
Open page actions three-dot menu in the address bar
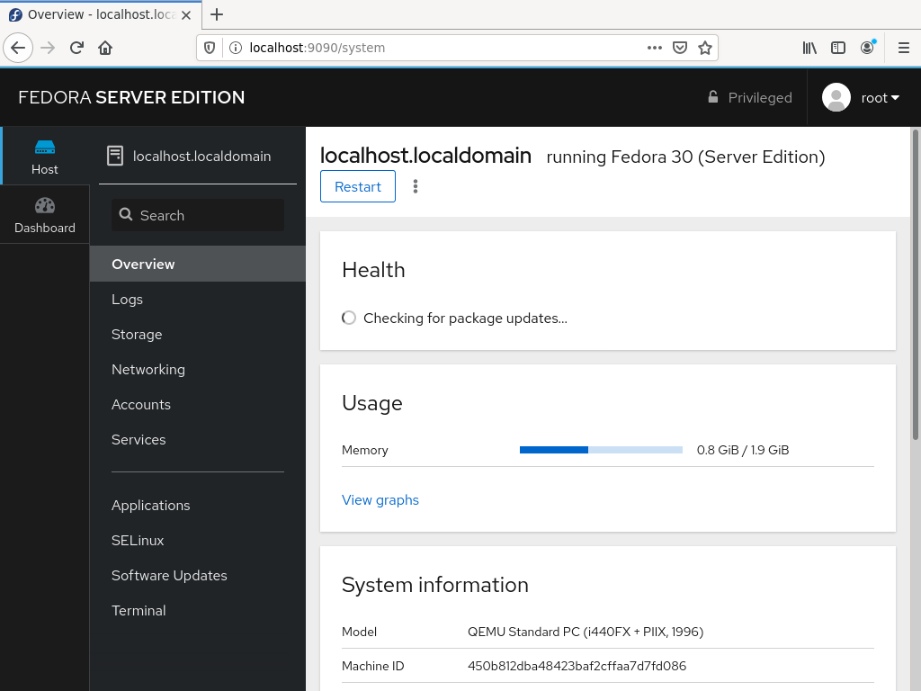tap(655, 48)
